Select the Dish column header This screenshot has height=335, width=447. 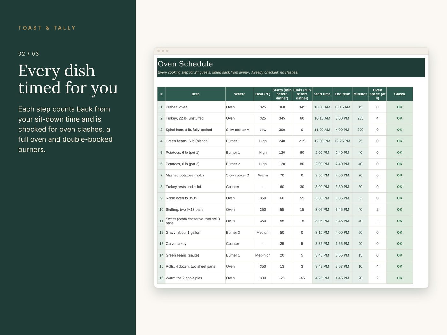coord(195,94)
